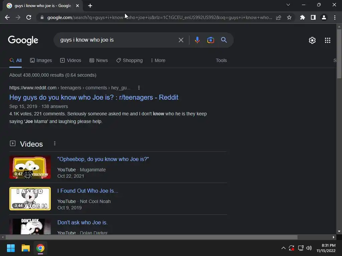The image size is (342, 256).
Task: Open the Reddit result options three dots
Action: click(x=139, y=88)
